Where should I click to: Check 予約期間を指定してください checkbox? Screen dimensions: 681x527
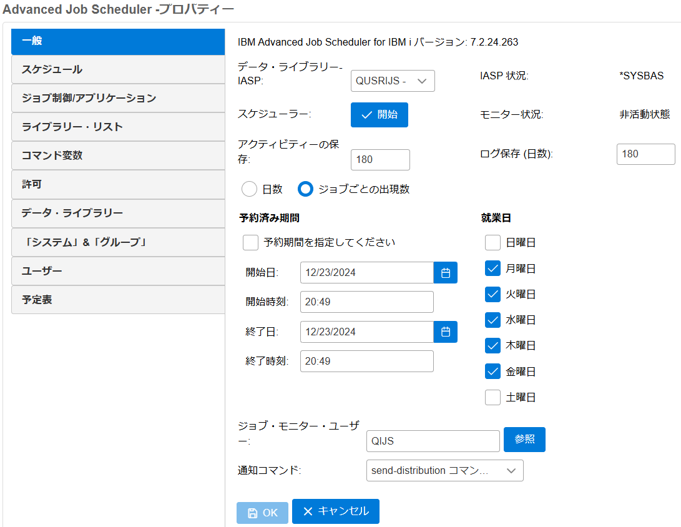[250, 242]
